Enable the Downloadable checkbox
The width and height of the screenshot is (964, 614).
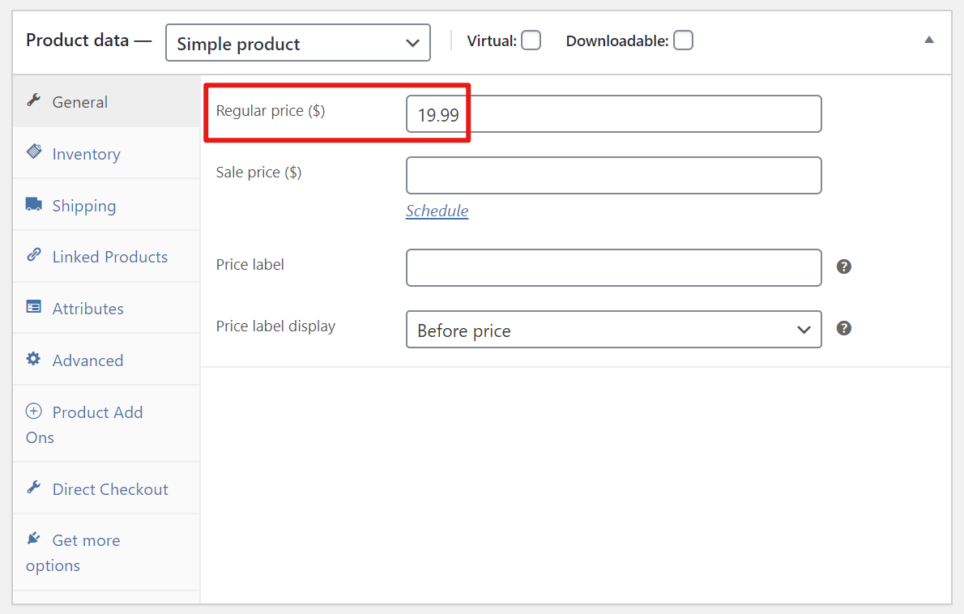(683, 41)
